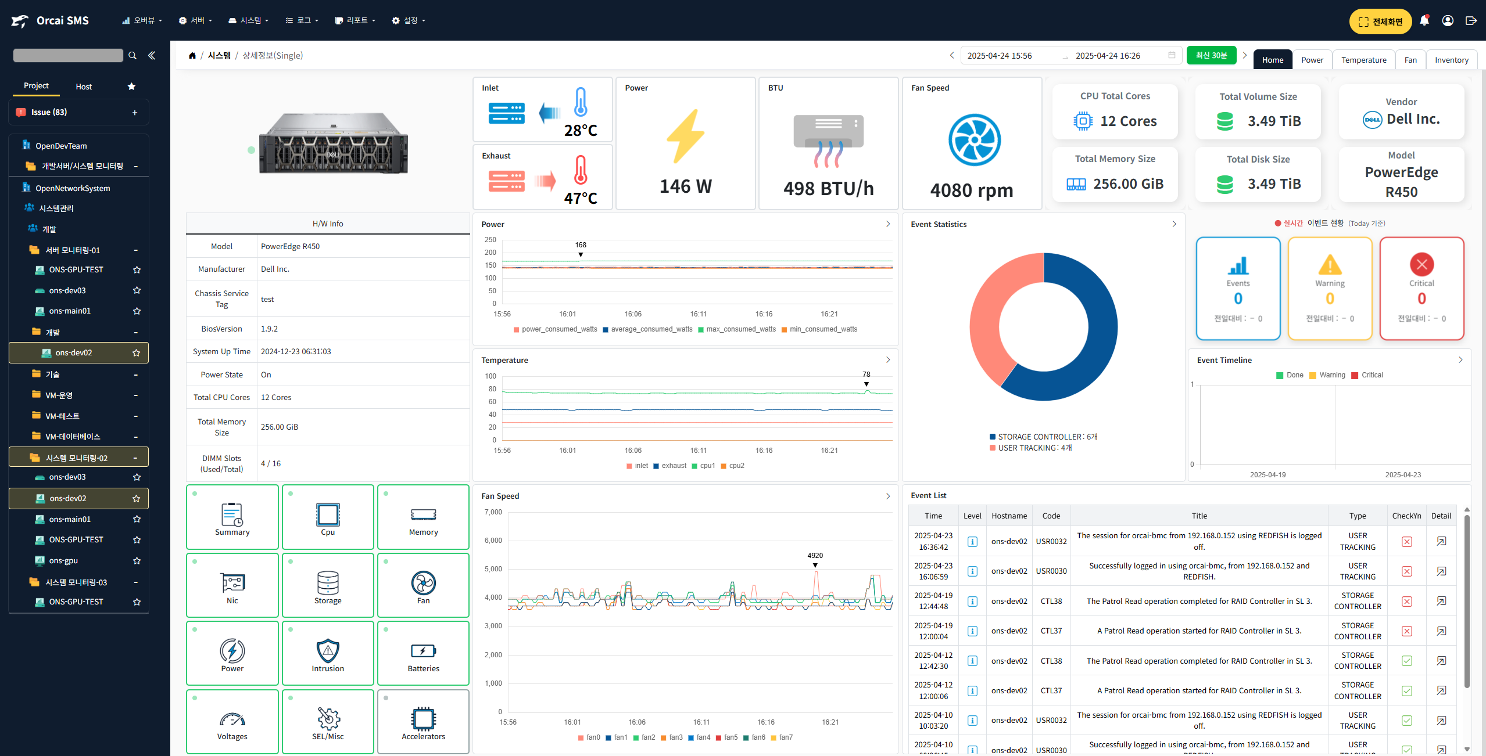Toggle CheckYn for CTL37 event on 2025-04-12 12:00:06
1486x756 pixels.
[1406, 690]
